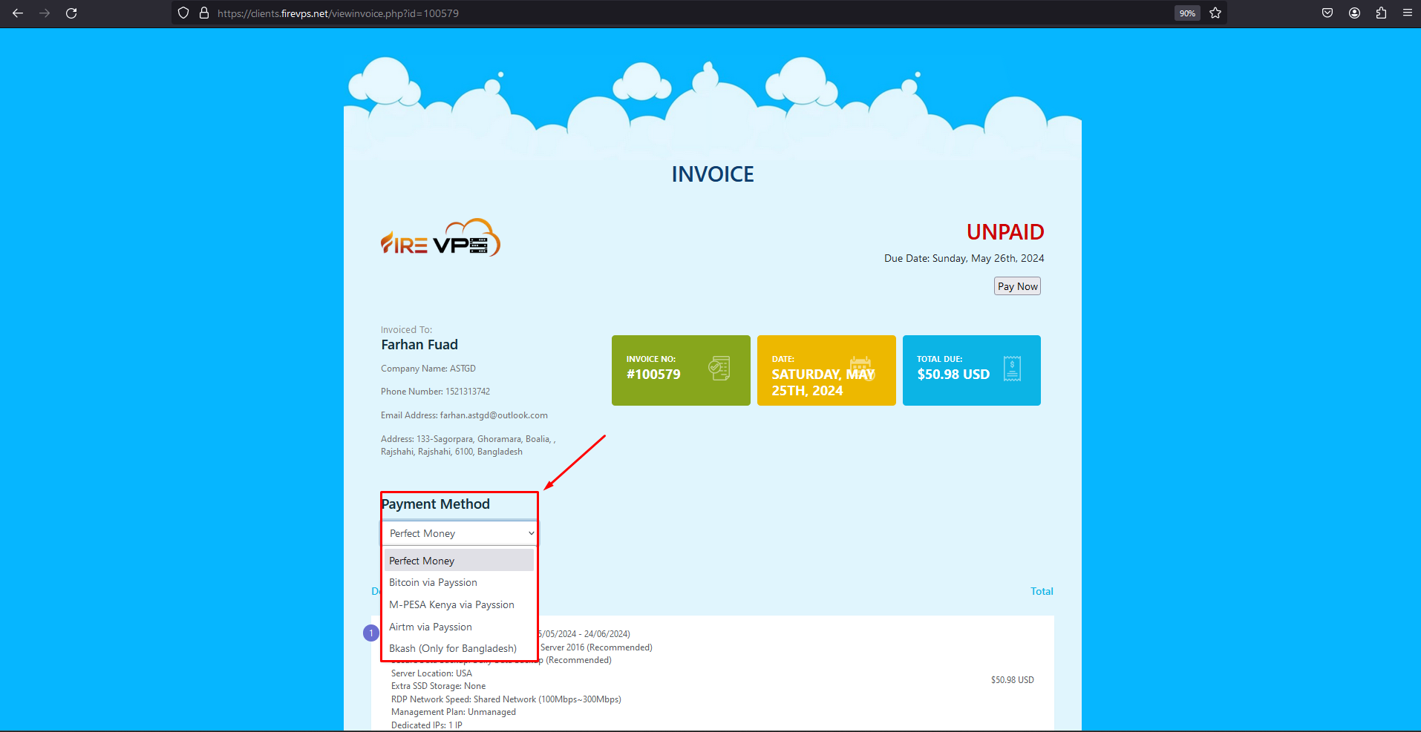This screenshot has width=1421, height=732.
Task: Reload the invoice page
Action: click(71, 13)
